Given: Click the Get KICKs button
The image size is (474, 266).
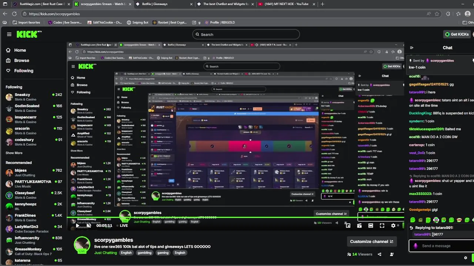Looking at the screenshot, I should pos(457,34).
